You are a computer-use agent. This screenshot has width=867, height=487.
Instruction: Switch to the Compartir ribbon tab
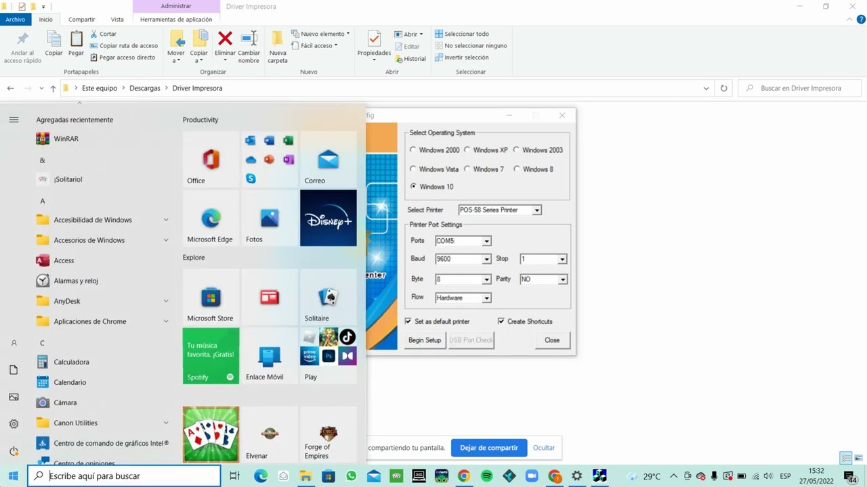(x=82, y=20)
